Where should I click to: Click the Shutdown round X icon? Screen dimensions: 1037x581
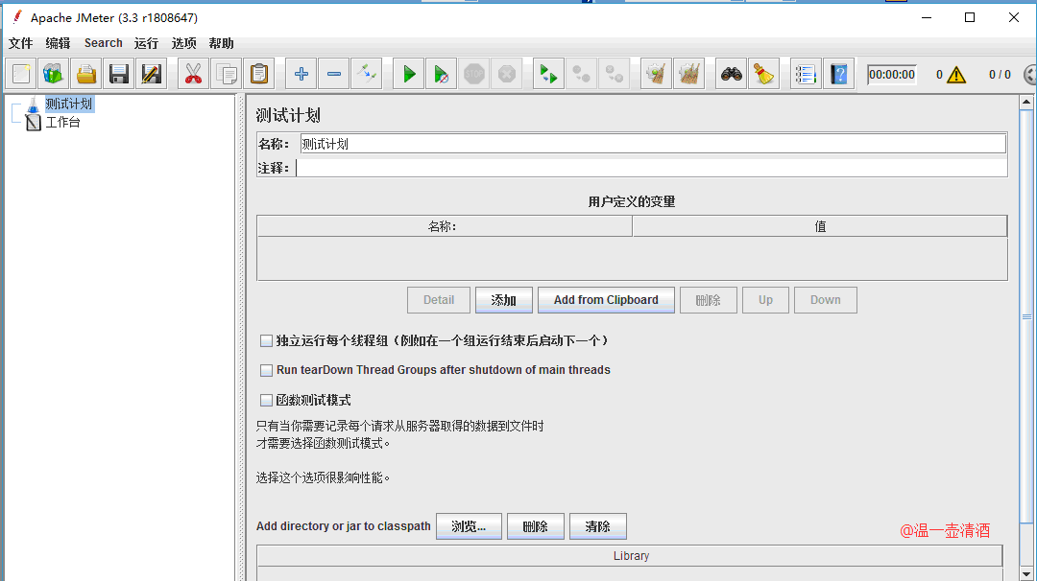tap(507, 74)
